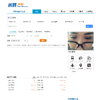Click the small link below the icon tiles
Screen dimensions: 100x100
point(74,71)
